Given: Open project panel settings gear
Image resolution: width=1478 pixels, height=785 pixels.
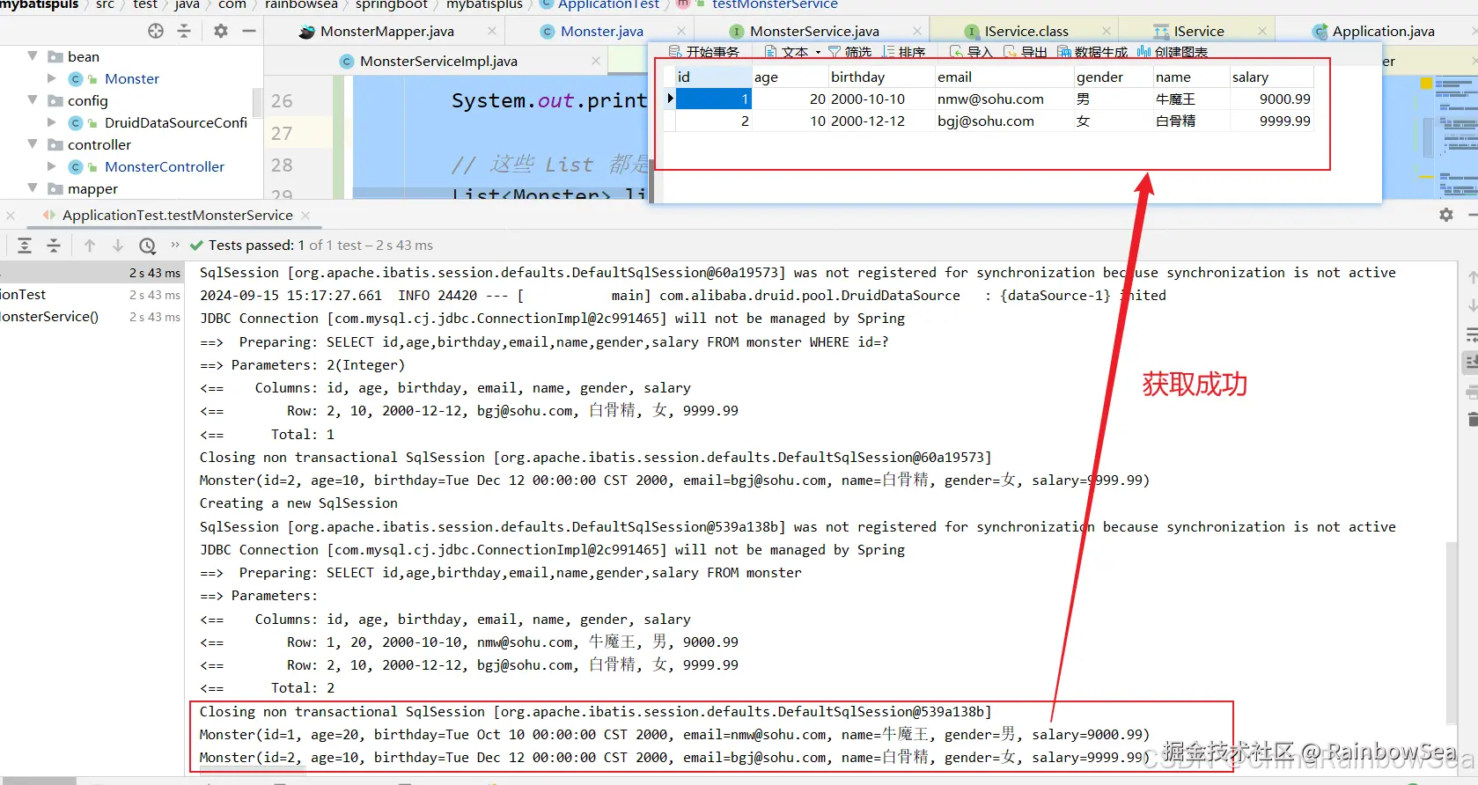Looking at the screenshot, I should point(221,31).
